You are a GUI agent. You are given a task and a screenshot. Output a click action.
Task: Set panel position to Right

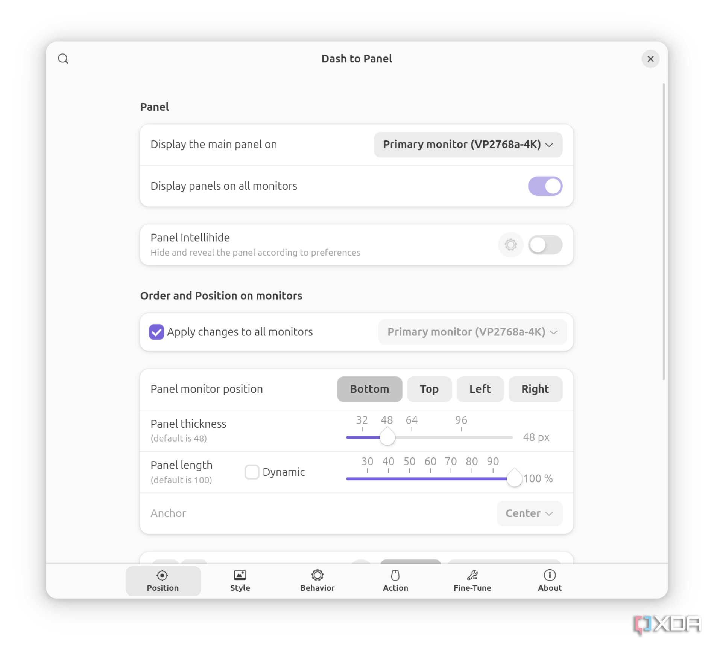pos(535,389)
